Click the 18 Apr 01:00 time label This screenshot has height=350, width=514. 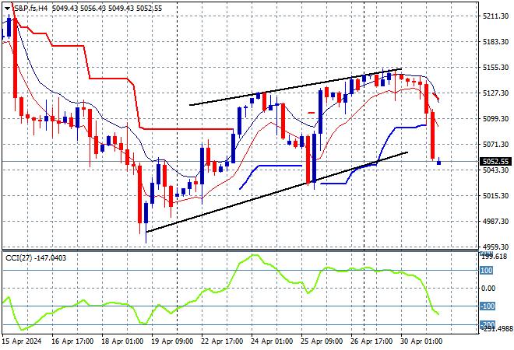click(x=122, y=341)
